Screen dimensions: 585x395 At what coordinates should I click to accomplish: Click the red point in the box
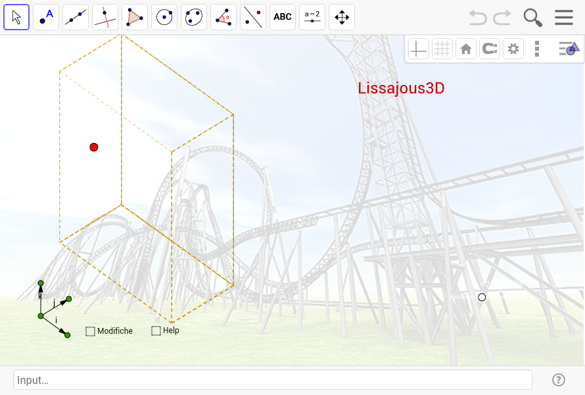click(94, 147)
